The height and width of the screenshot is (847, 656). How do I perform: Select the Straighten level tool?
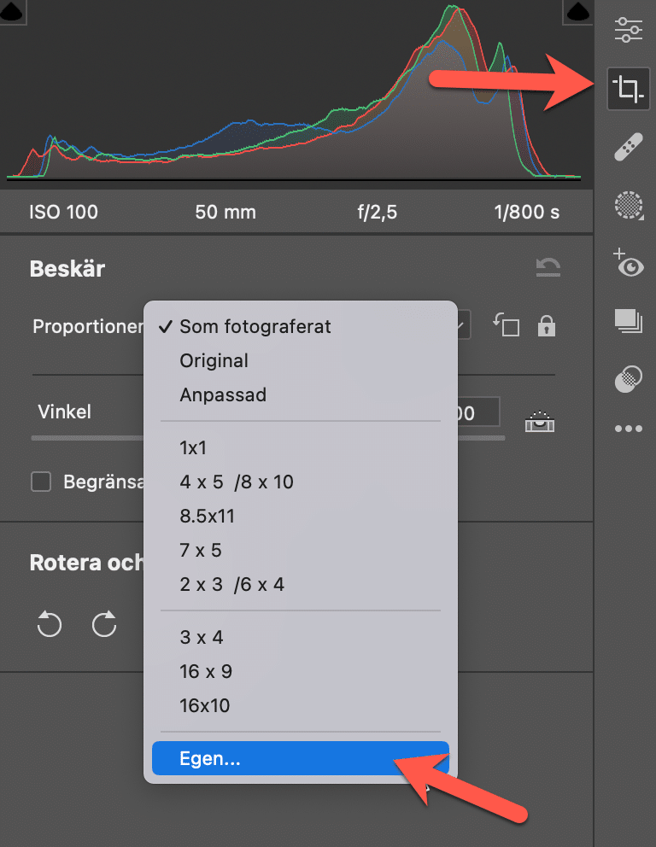coord(540,420)
